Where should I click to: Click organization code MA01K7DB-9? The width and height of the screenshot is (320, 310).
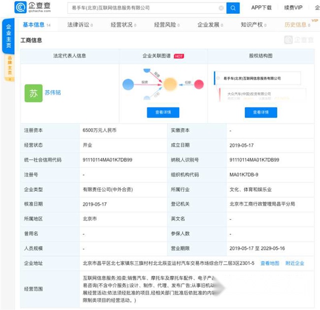pyautogui.click(x=244, y=175)
